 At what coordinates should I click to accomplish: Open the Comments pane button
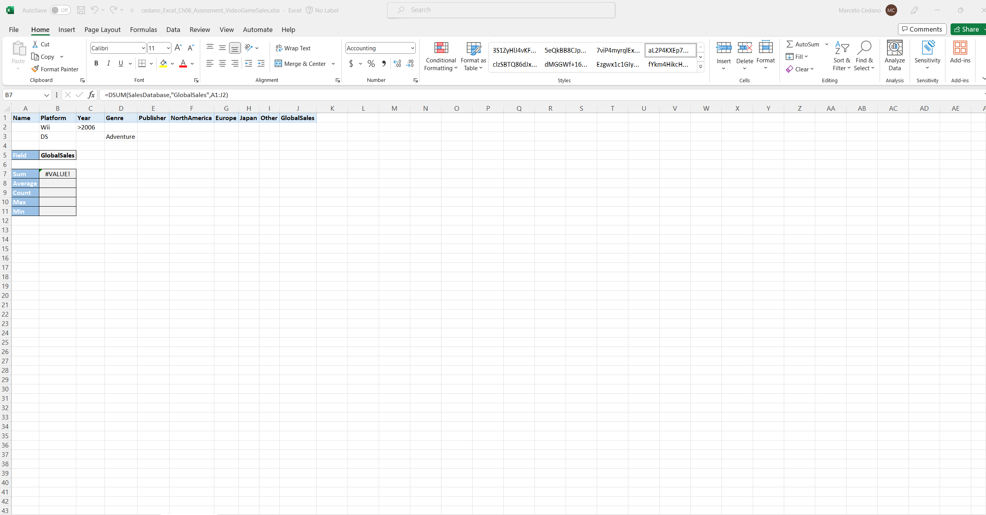pos(922,29)
